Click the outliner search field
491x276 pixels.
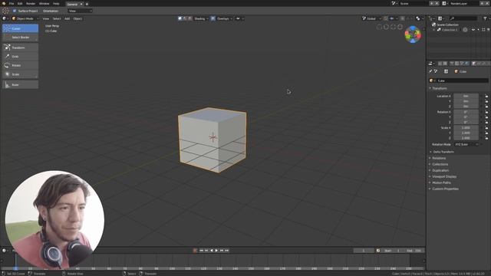coord(463,18)
